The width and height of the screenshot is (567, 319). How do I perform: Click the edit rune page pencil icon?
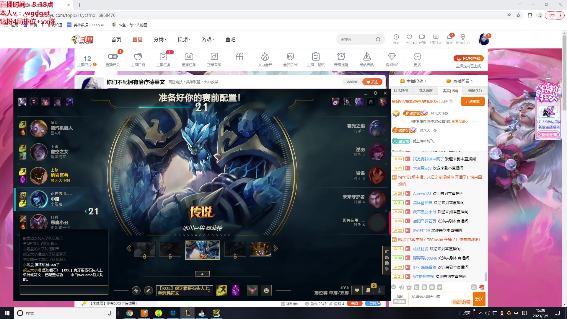click(x=148, y=291)
